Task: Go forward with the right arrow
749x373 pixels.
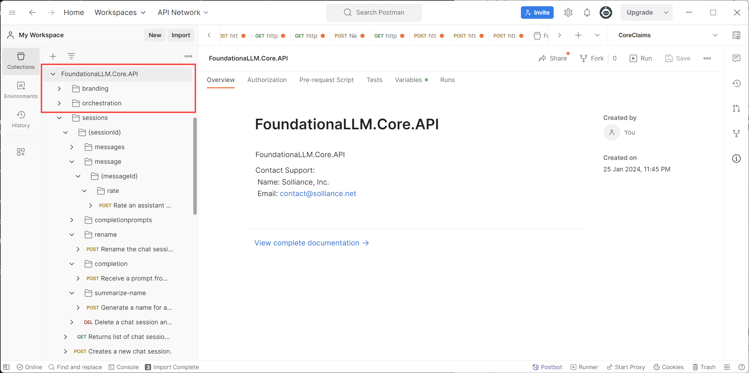Action: 51,13
